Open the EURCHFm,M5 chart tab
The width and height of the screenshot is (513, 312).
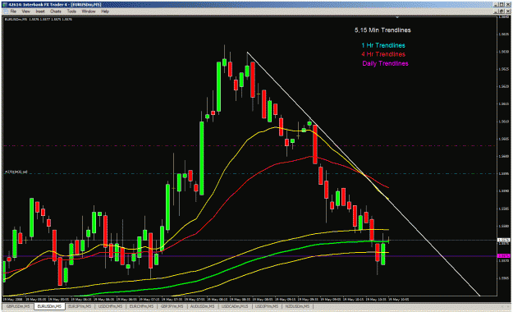[x=141, y=306]
